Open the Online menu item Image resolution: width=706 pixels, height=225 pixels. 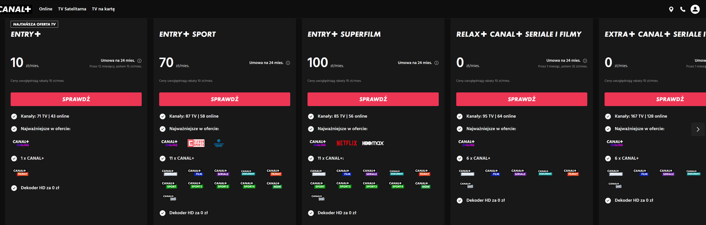(x=46, y=9)
